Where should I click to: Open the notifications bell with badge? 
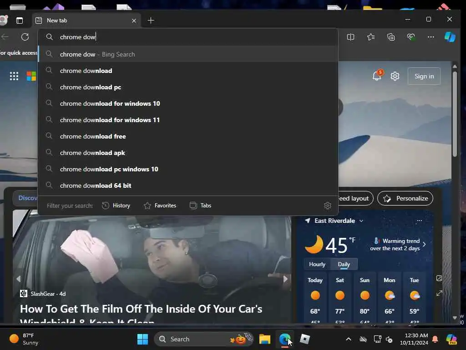tap(377, 76)
